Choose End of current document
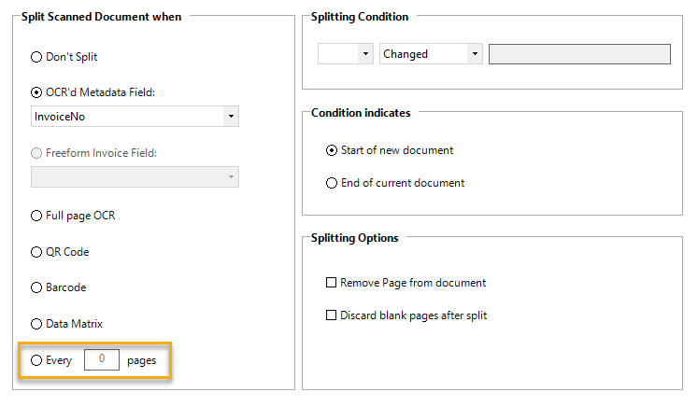Image resolution: width=698 pixels, height=406 pixels. point(332,183)
